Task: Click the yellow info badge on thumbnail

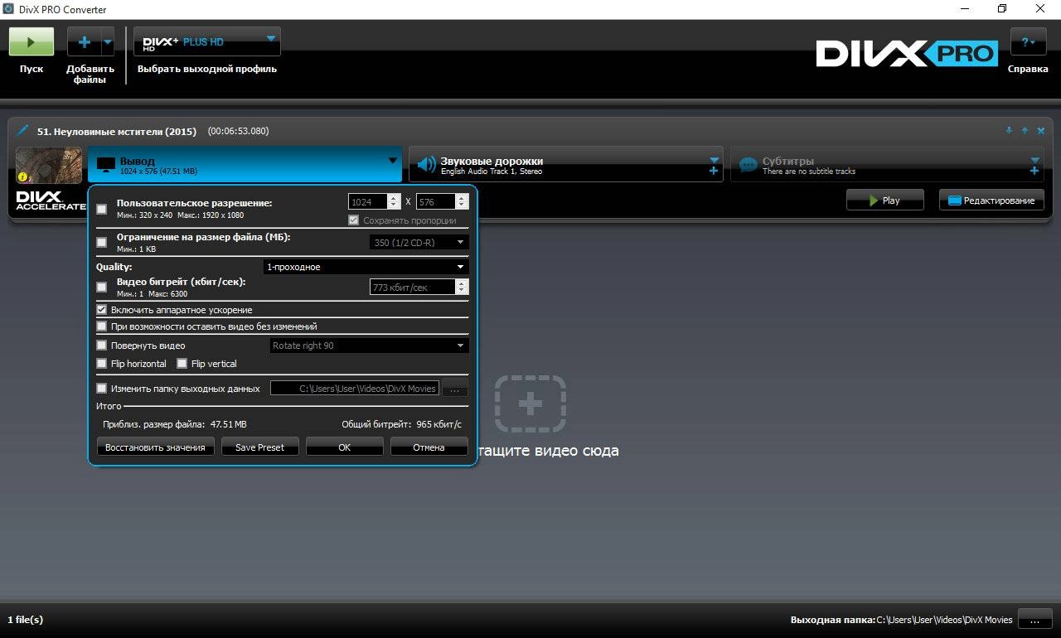Action: point(23,176)
